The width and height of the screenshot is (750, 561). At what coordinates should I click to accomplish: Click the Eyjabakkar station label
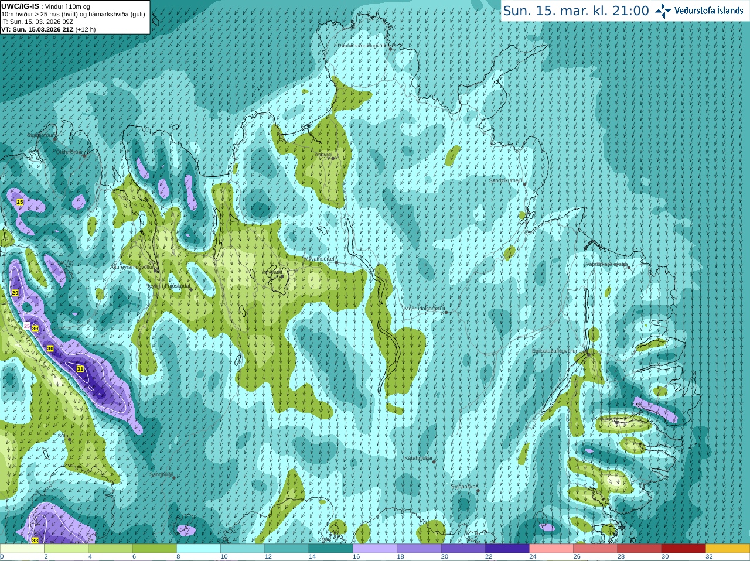[465, 487]
